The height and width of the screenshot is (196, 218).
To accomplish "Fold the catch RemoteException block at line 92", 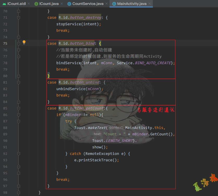I will tap(19, 154).
